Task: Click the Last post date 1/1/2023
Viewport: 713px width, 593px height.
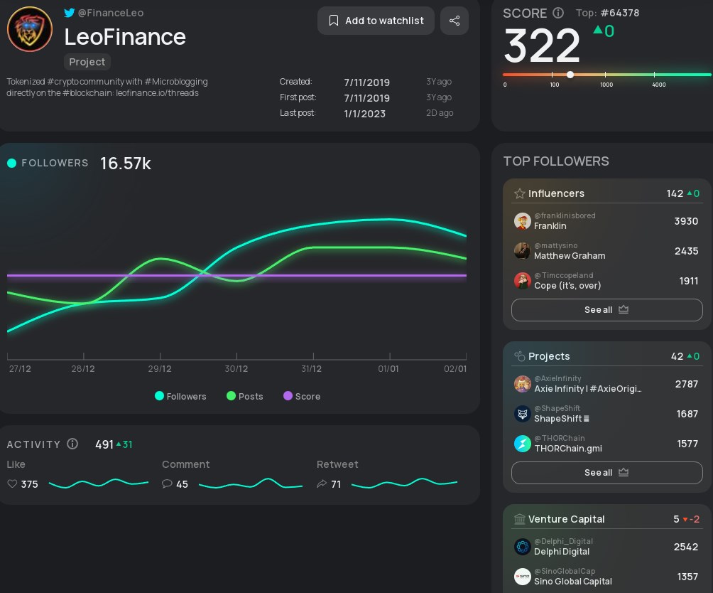Action: [x=365, y=113]
